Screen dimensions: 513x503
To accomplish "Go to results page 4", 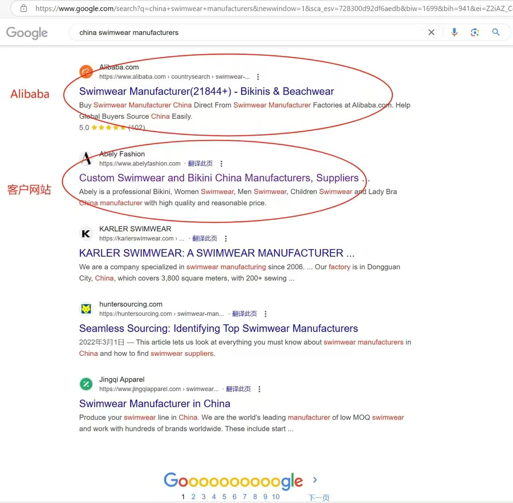I will [214, 497].
